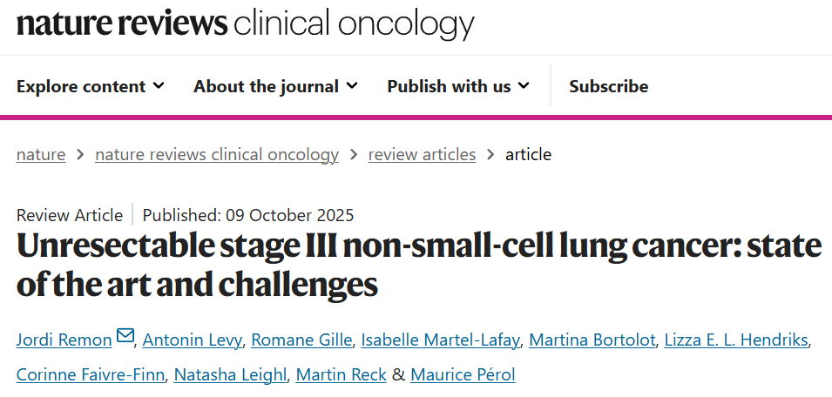Open author Jordi Remon's link
The height and width of the screenshot is (397, 832).
click(x=63, y=340)
